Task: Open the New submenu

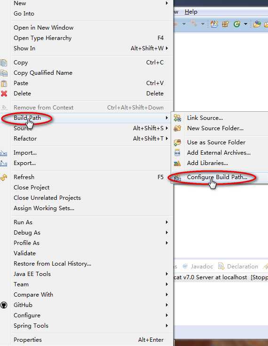Action: click(92, 4)
